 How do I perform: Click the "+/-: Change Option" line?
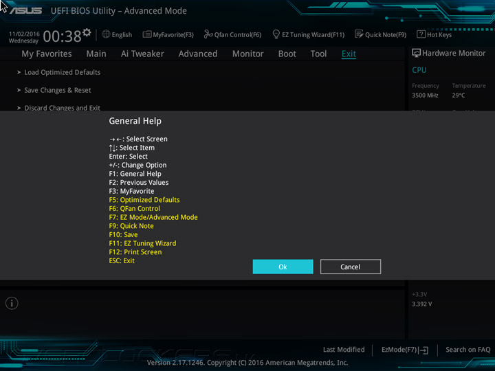click(137, 165)
